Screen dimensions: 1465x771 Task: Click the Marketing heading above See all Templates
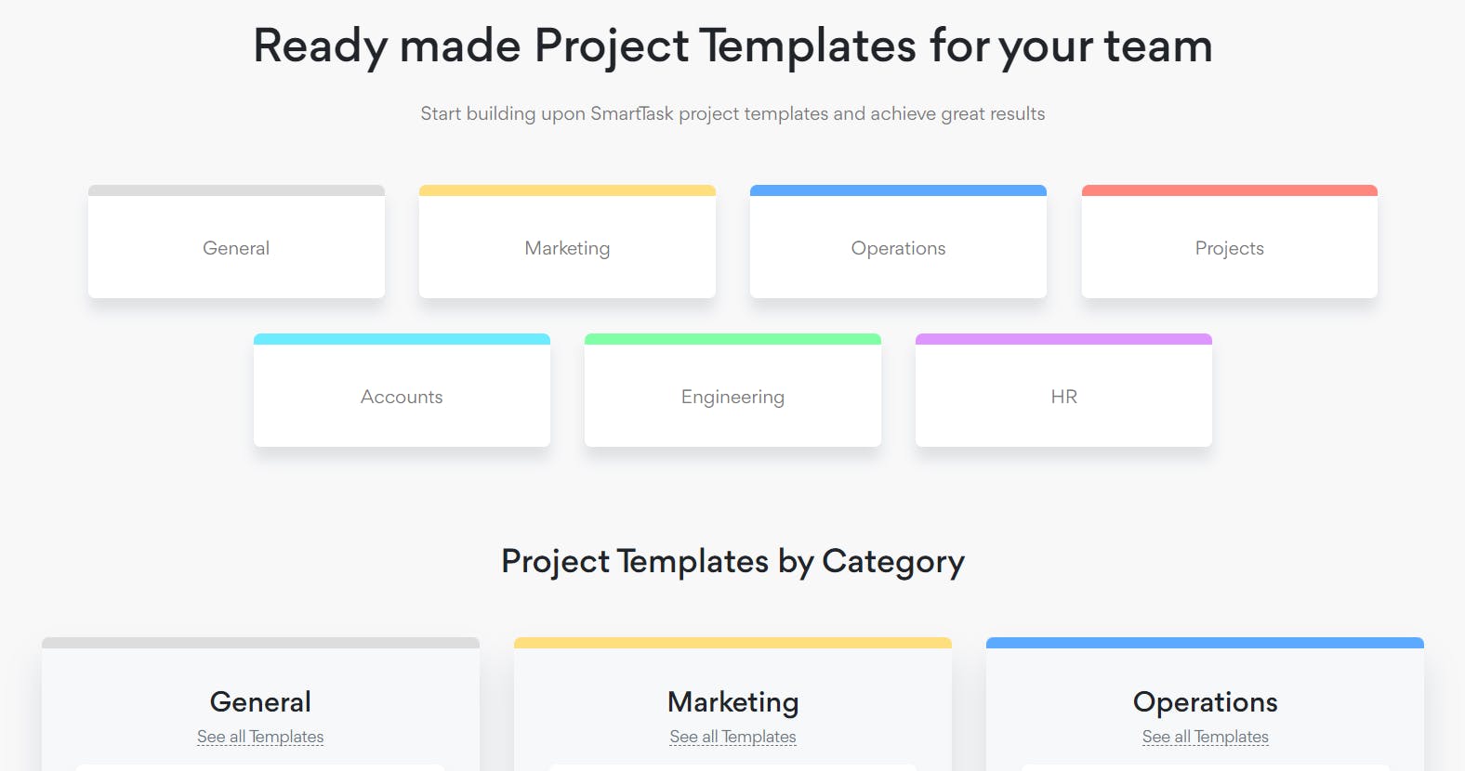pyautogui.click(x=732, y=701)
